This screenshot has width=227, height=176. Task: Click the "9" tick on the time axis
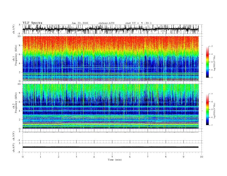pos(183,157)
